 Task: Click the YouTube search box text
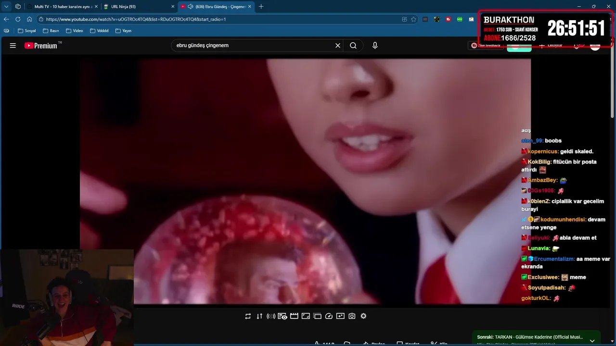(x=203, y=46)
